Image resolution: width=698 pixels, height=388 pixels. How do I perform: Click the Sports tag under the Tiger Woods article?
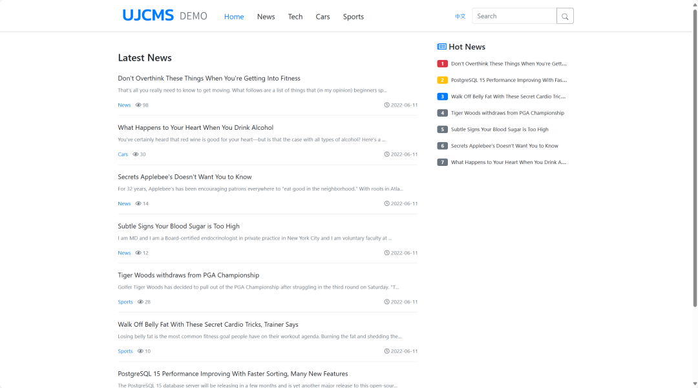(125, 301)
